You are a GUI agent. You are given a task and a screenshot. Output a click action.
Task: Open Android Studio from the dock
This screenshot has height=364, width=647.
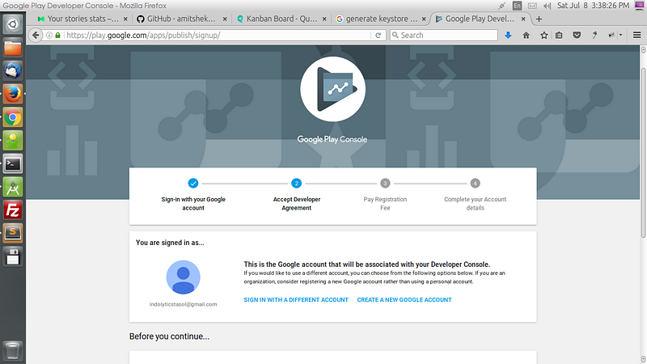click(13, 188)
